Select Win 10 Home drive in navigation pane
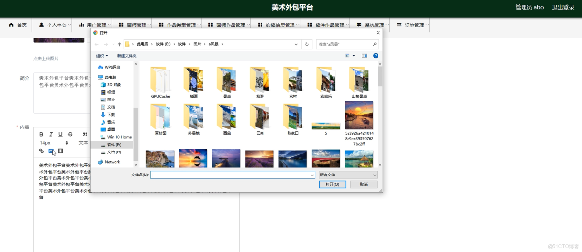Viewport: 582px width, 252px height. pos(116,137)
